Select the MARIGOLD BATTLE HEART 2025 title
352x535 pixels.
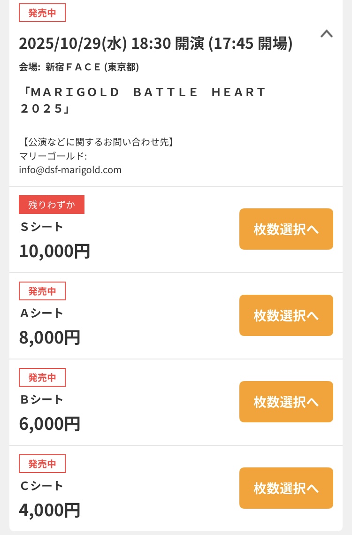tap(143, 100)
